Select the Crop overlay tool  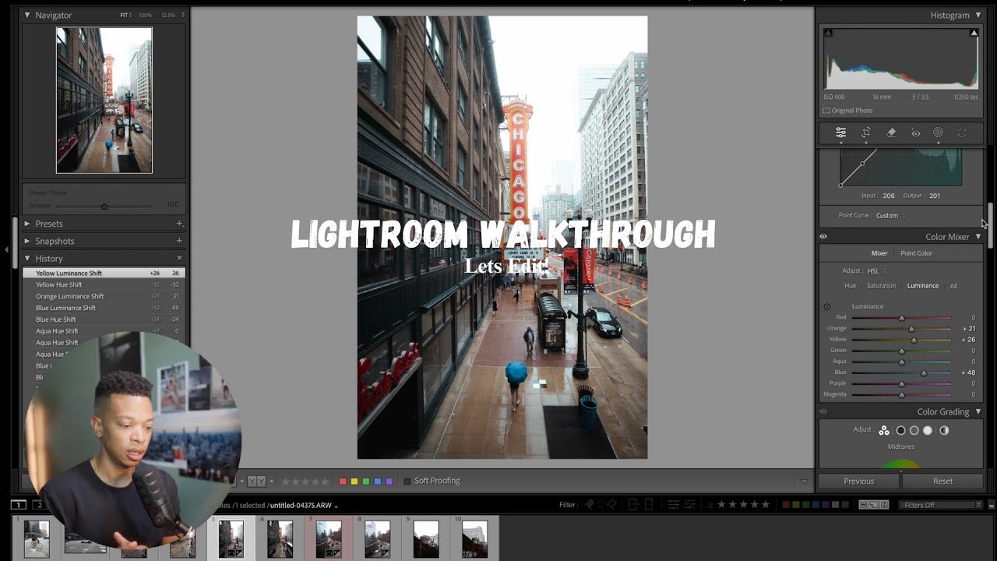click(866, 133)
